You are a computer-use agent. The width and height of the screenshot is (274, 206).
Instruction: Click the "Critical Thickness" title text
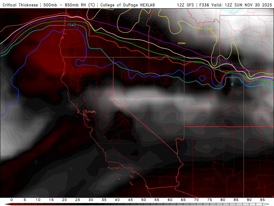[x=20, y=5]
